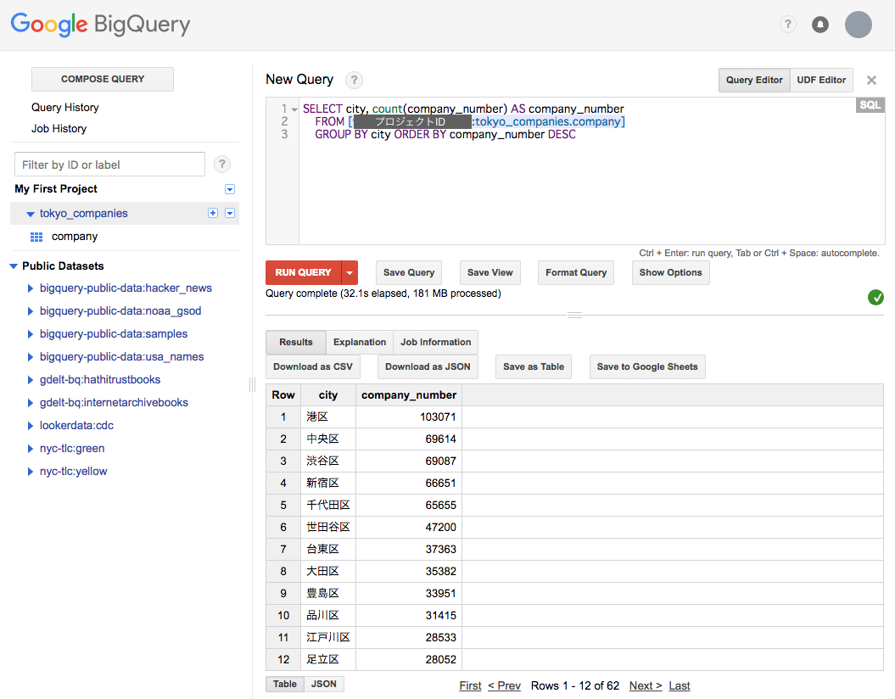
Task: Click the company table grid icon
Action: point(36,237)
